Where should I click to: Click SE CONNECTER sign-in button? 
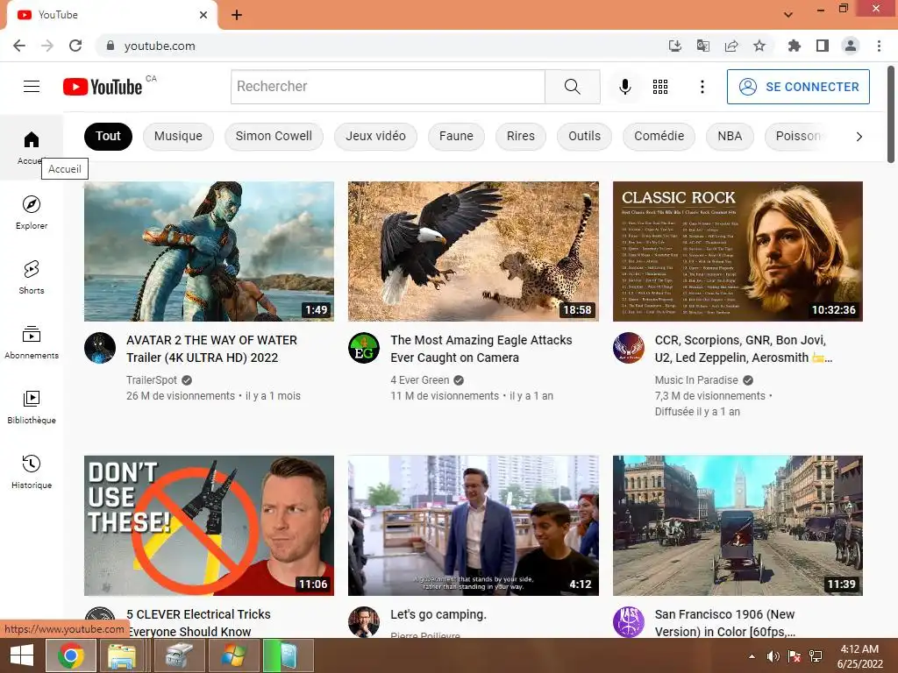click(x=798, y=87)
